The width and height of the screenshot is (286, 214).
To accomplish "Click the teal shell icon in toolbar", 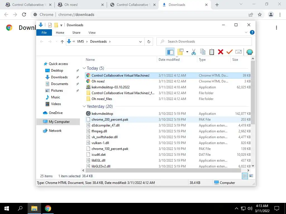I will (249, 52).
